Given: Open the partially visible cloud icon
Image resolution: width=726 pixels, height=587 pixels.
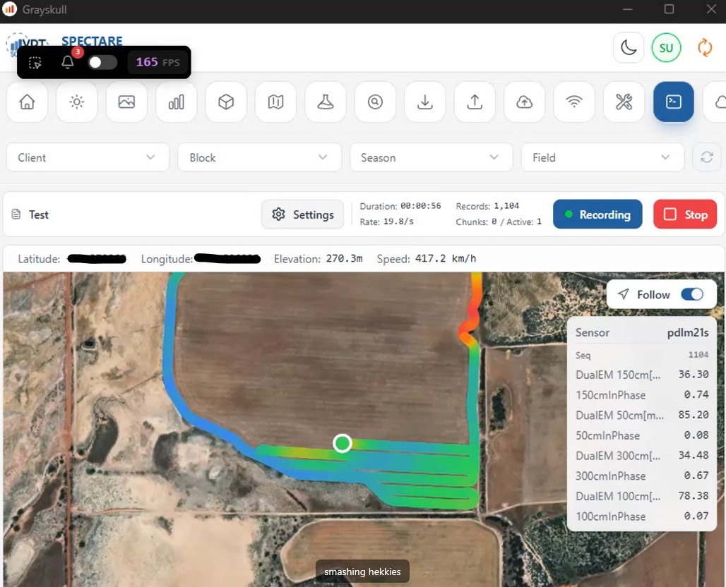Looking at the screenshot, I should click(715, 102).
